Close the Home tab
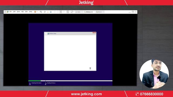 pyautogui.click(x=82, y=12)
